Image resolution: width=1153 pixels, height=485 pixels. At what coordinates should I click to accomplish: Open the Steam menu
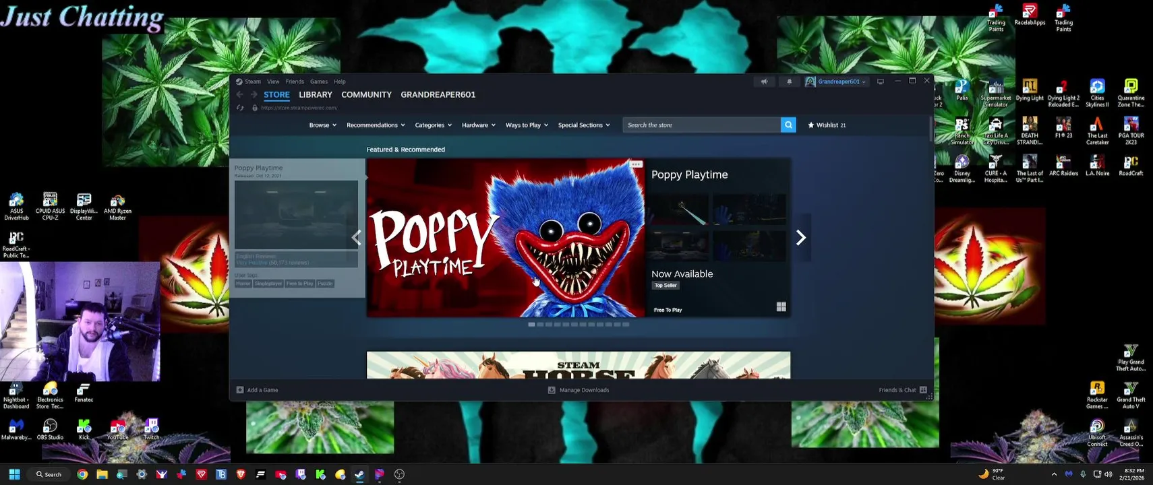[x=253, y=82]
